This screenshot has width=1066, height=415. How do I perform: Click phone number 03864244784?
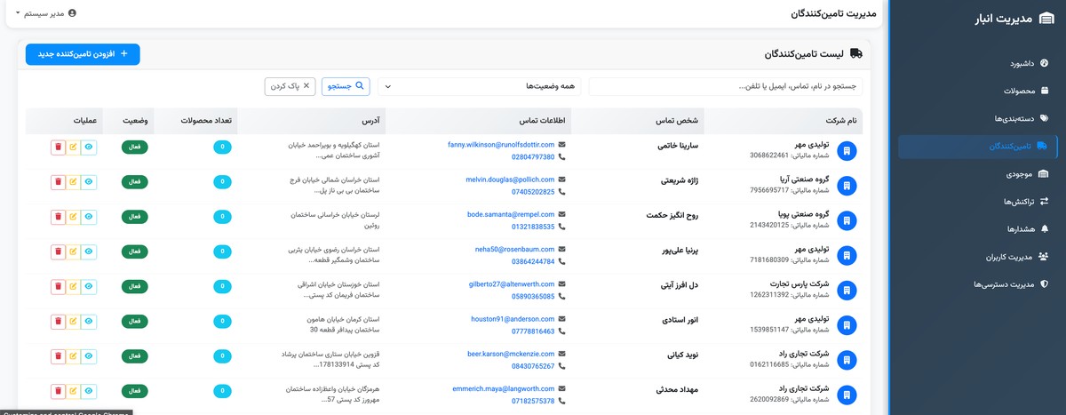coord(533,261)
